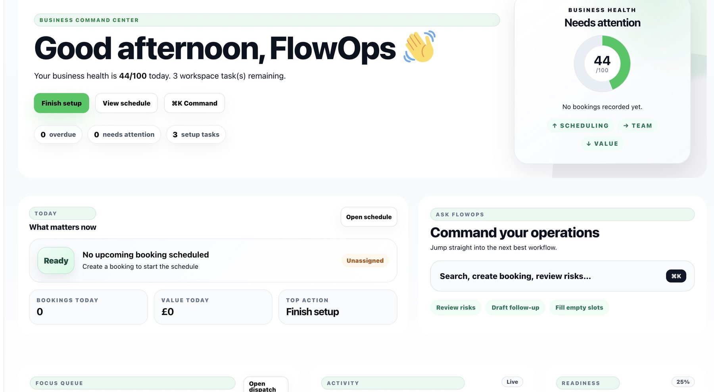Click the Business Health score donut chart
Image resolution: width=714 pixels, height=392 pixels.
602,63
